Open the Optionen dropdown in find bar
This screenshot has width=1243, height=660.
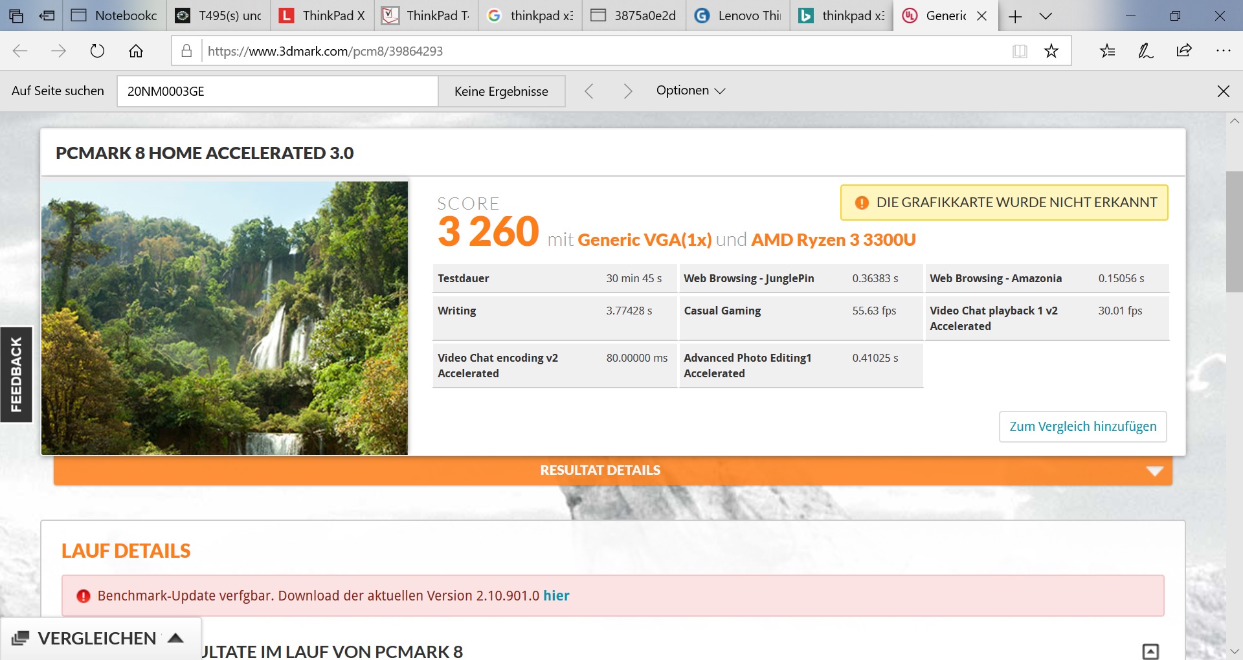(690, 91)
